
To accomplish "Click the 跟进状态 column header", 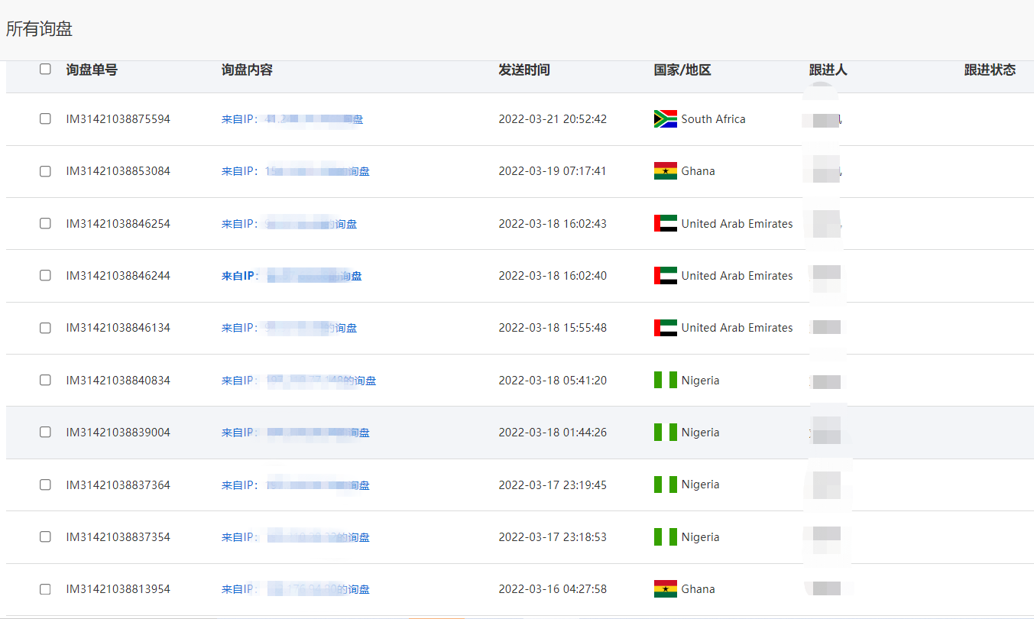I will point(989,70).
